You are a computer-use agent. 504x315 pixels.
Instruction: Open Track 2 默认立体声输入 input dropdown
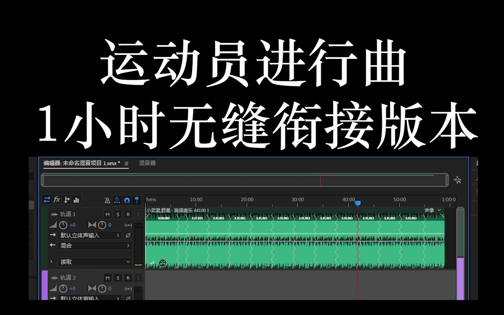pyautogui.click(x=90, y=298)
